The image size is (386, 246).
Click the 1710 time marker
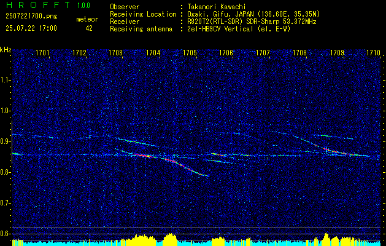(x=373, y=53)
